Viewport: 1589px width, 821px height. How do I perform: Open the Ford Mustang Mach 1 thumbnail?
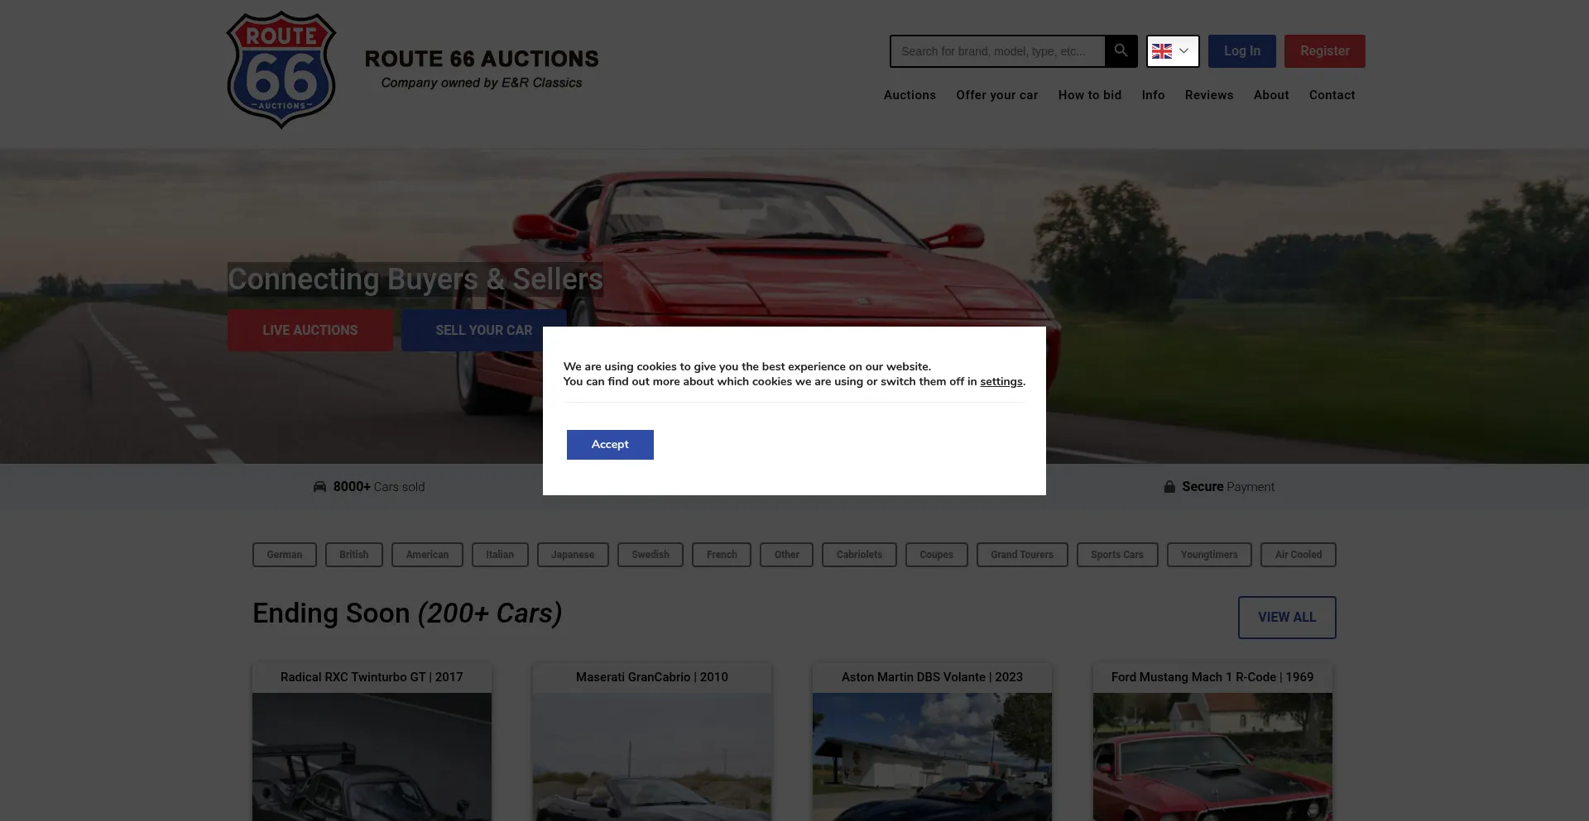[1212, 757]
